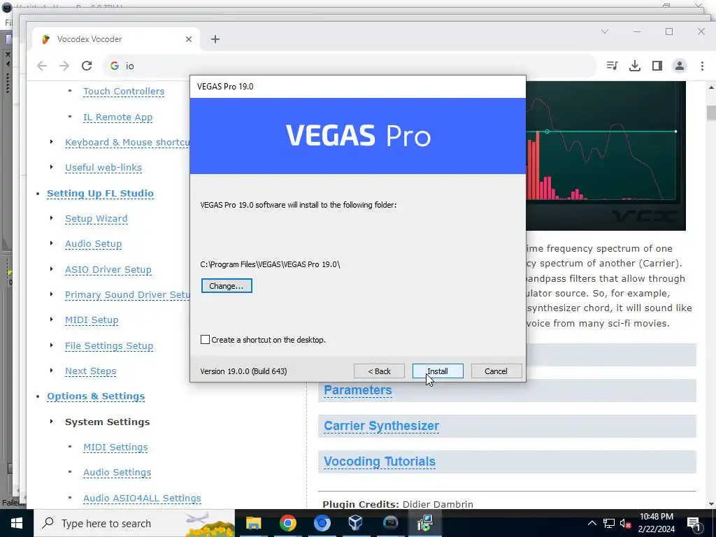Open the installer taskbar icon
Screen dimensions: 716x537
tap(424, 523)
